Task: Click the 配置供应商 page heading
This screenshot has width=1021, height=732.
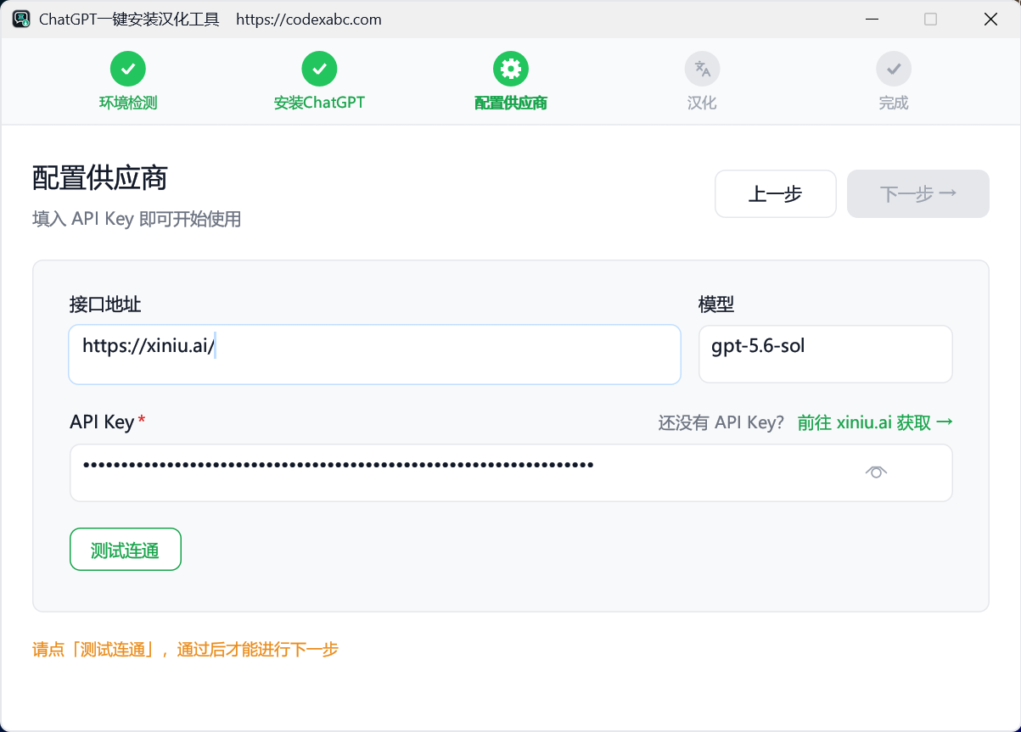Action: (100, 178)
